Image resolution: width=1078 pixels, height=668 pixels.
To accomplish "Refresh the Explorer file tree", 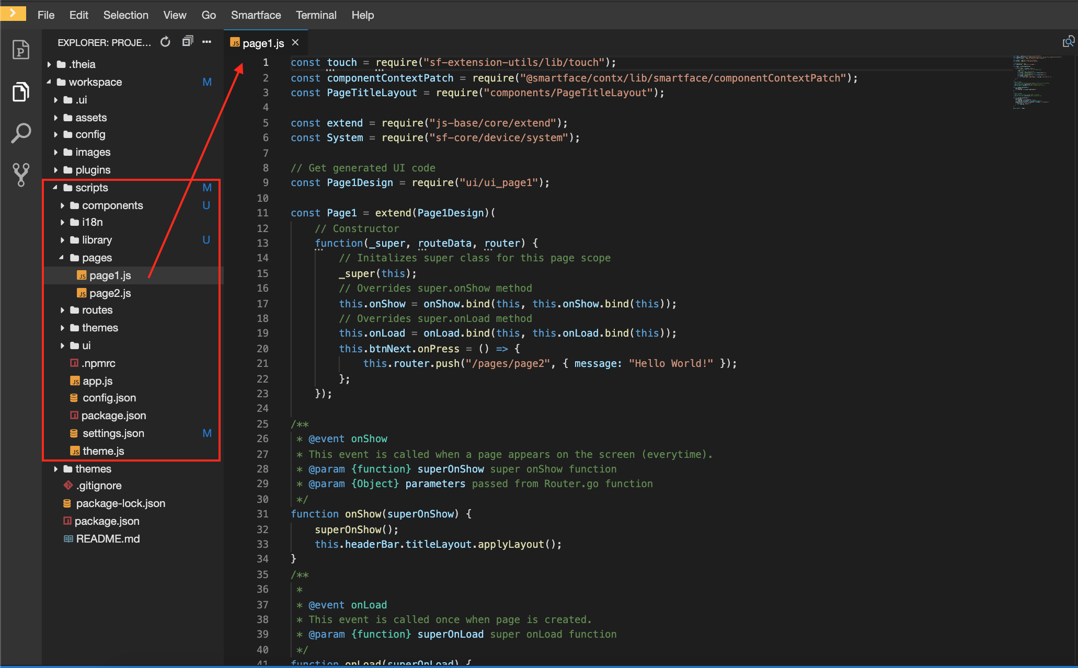I will point(165,42).
